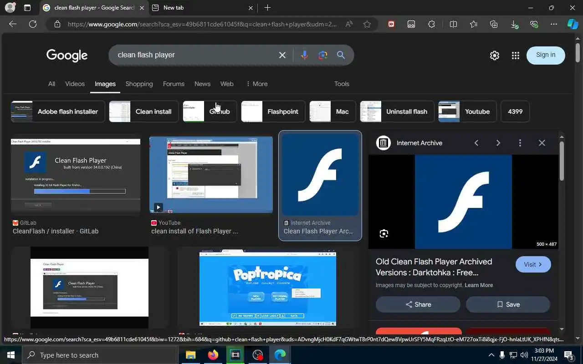
Task: Close the image preview panel
Action: 542,143
